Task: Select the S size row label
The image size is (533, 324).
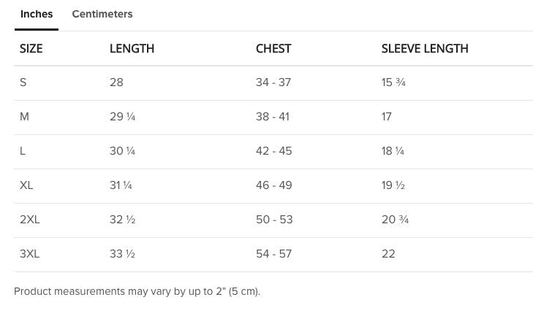Action: [x=23, y=82]
